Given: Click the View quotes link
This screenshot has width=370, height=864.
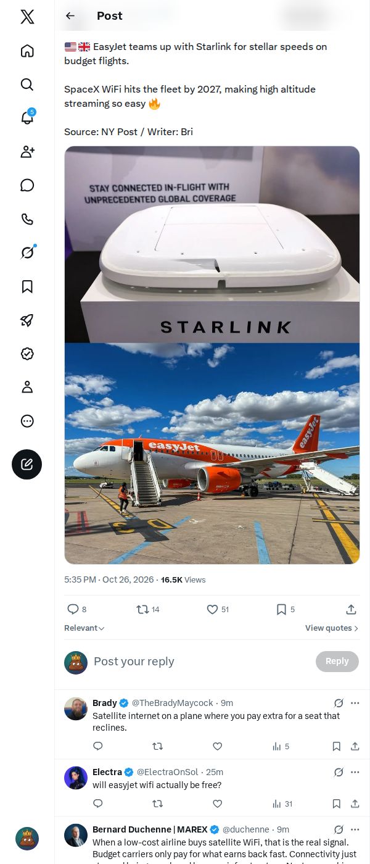Looking at the screenshot, I should pyautogui.click(x=332, y=628).
